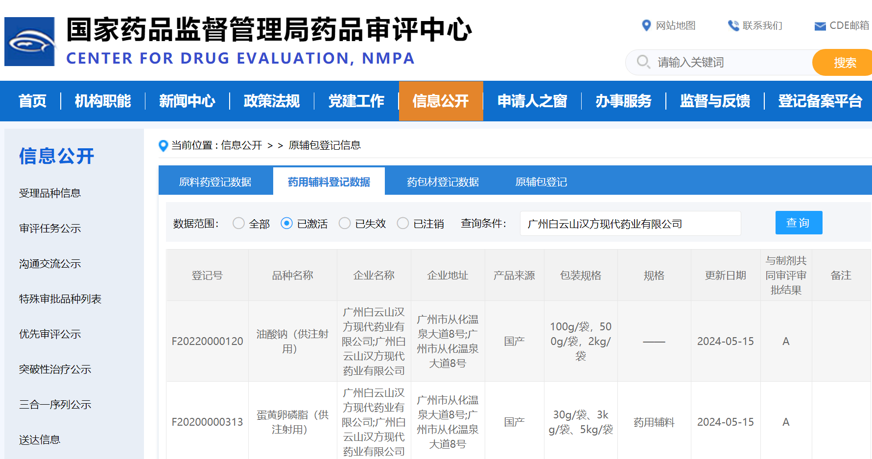The width and height of the screenshot is (872, 459).
Task: Open 优先审评公示 sidebar link
Action: [x=50, y=334]
